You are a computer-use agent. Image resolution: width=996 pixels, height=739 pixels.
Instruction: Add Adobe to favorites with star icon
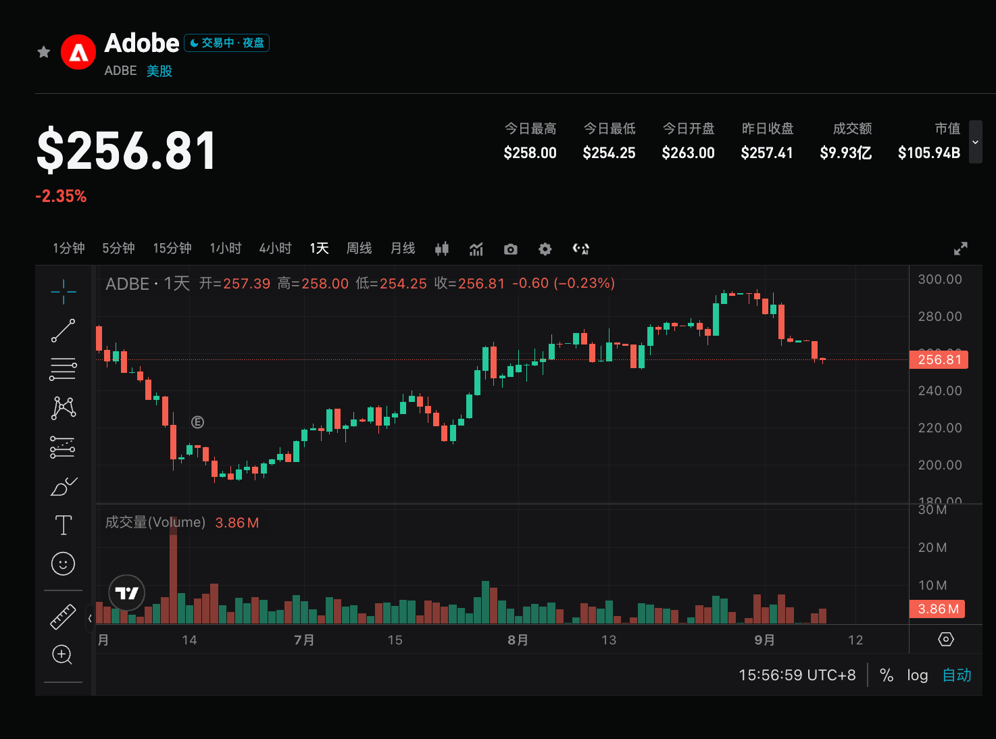click(x=44, y=52)
